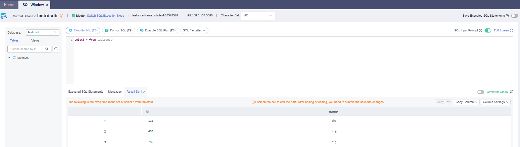Click the help icon beside Save Executed SQL Statements
This screenshot has width=520, height=147.
[507, 16]
